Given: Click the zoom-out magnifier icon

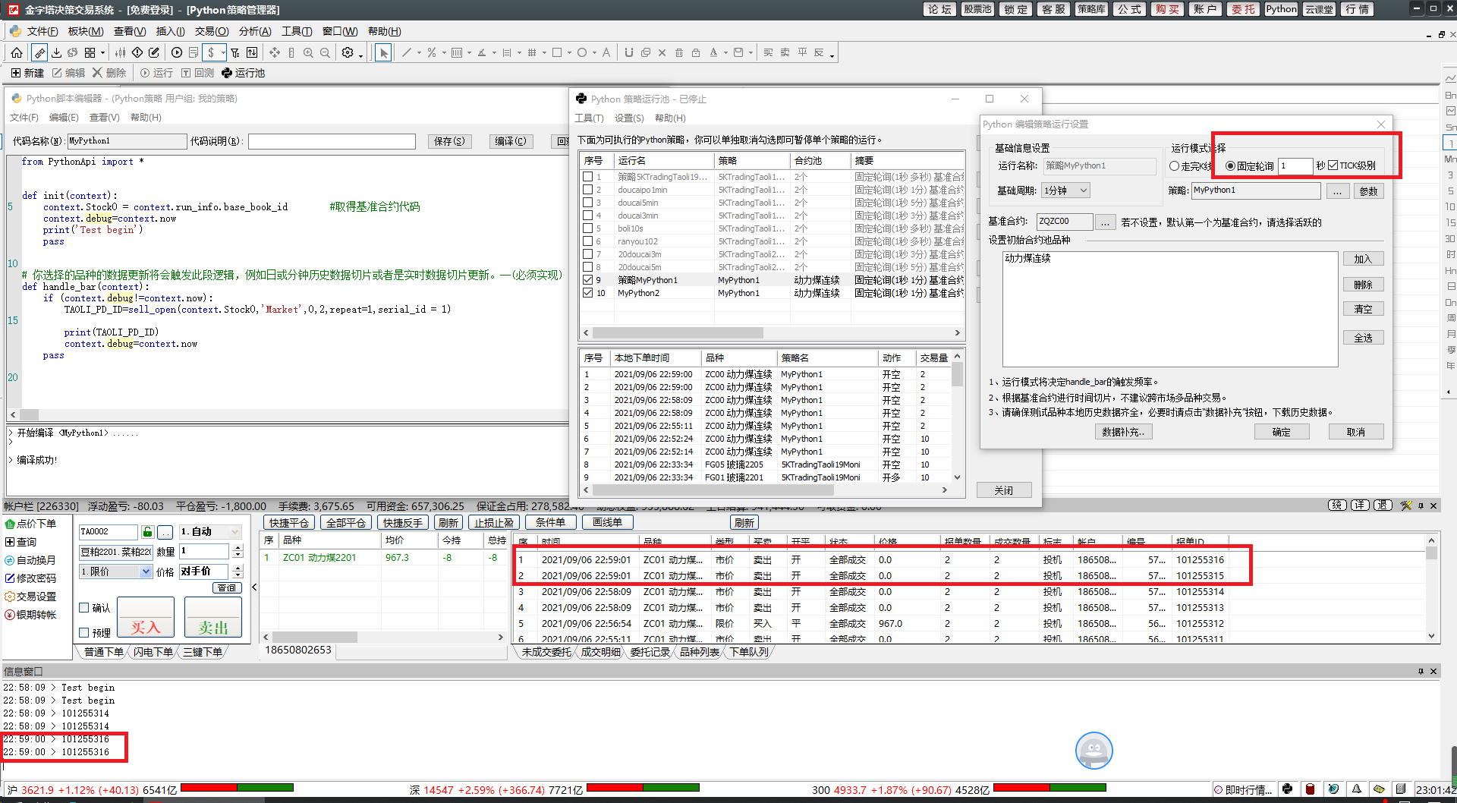Looking at the screenshot, I should tap(325, 52).
